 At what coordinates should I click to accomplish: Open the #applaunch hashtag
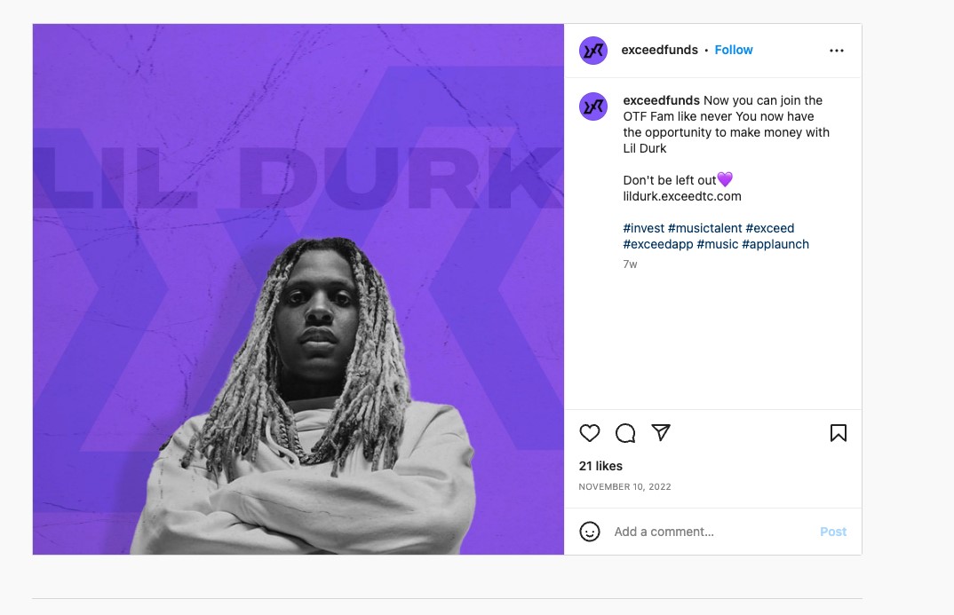(775, 244)
